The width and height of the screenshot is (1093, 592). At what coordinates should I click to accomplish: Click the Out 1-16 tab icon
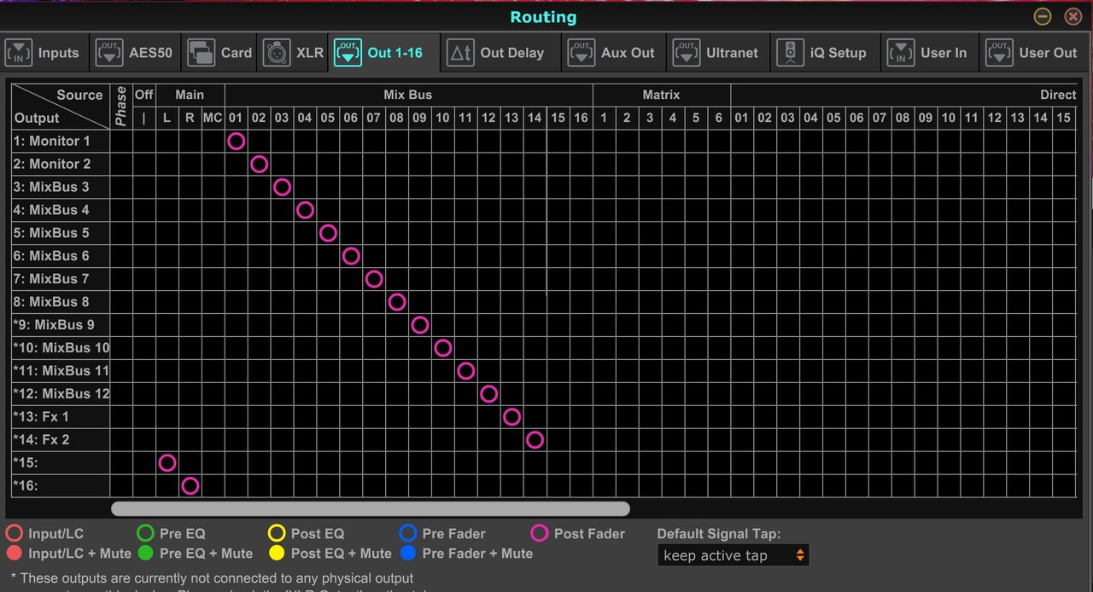pos(348,53)
